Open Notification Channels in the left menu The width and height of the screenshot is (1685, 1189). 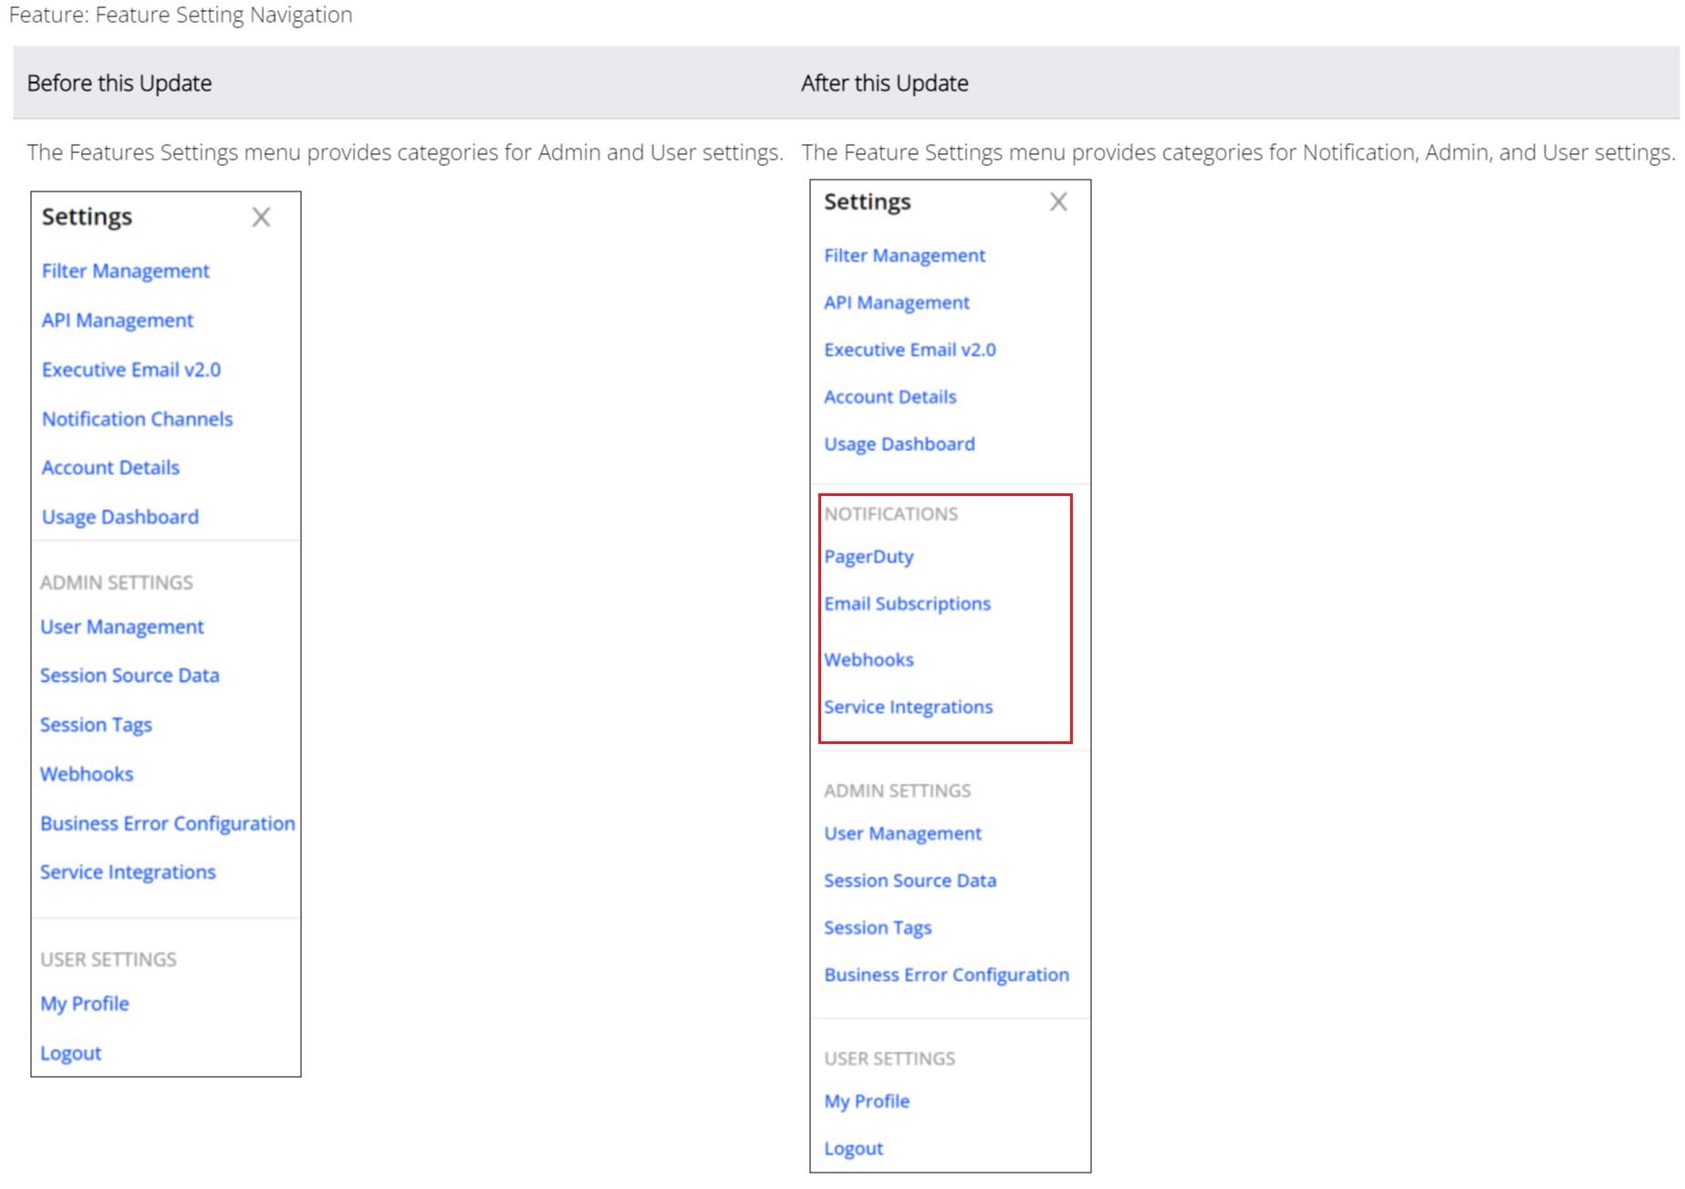tap(137, 419)
